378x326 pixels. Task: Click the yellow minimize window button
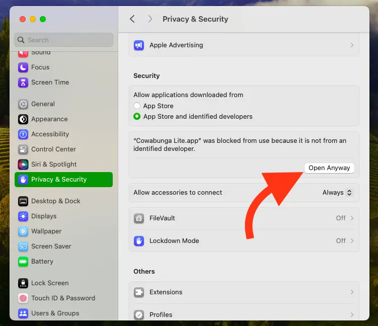pos(33,19)
